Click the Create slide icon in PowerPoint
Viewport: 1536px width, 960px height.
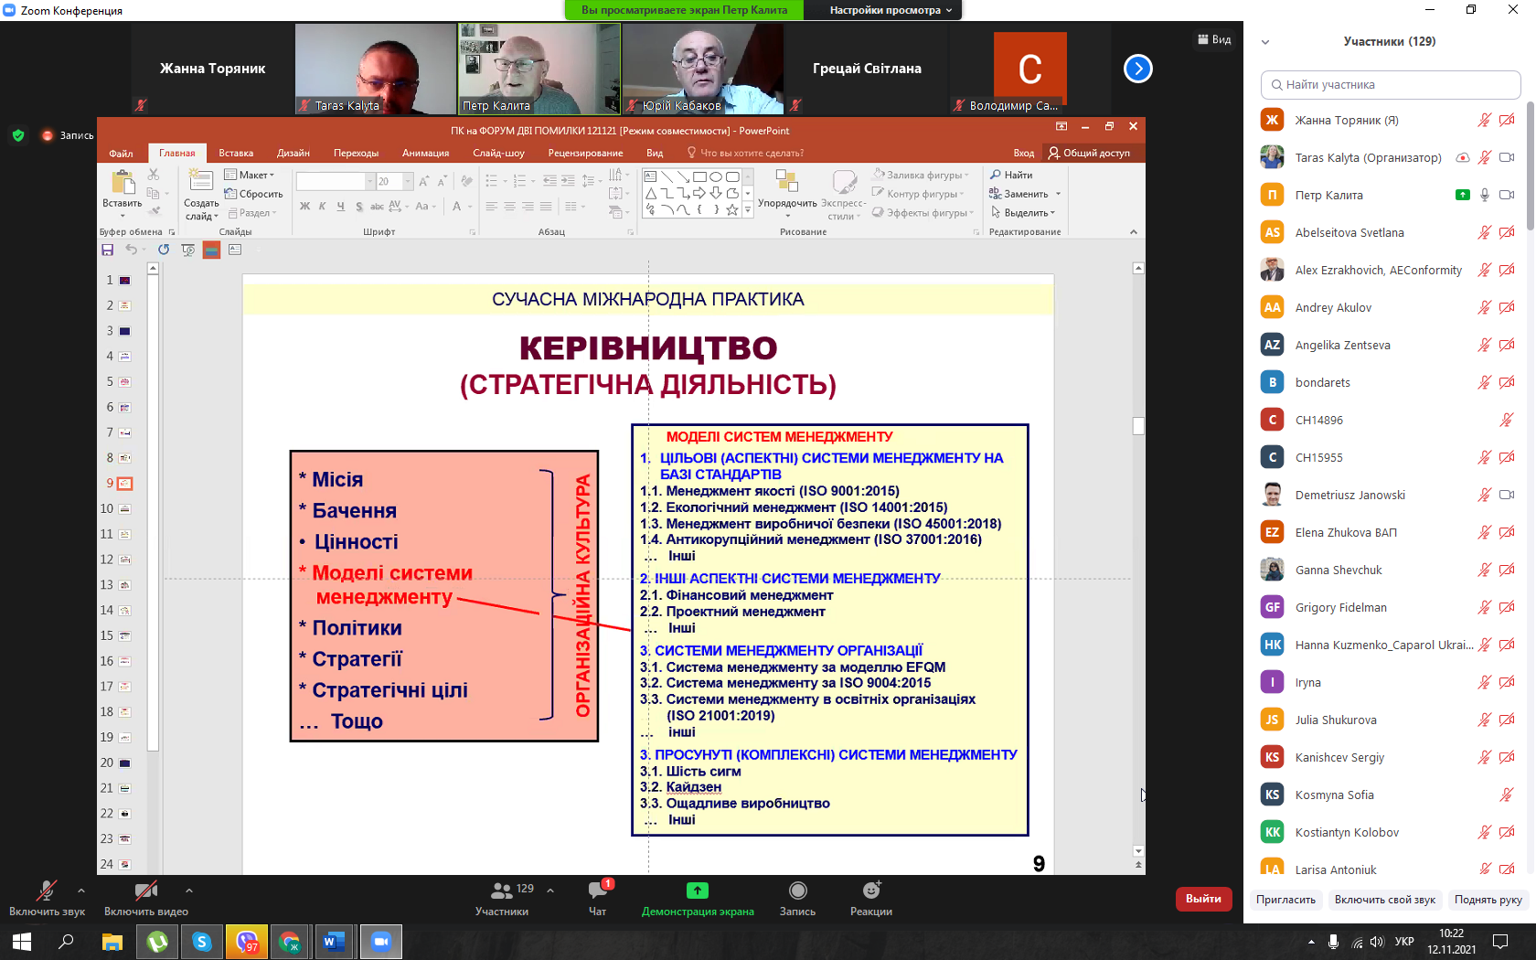pyautogui.click(x=201, y=181)
